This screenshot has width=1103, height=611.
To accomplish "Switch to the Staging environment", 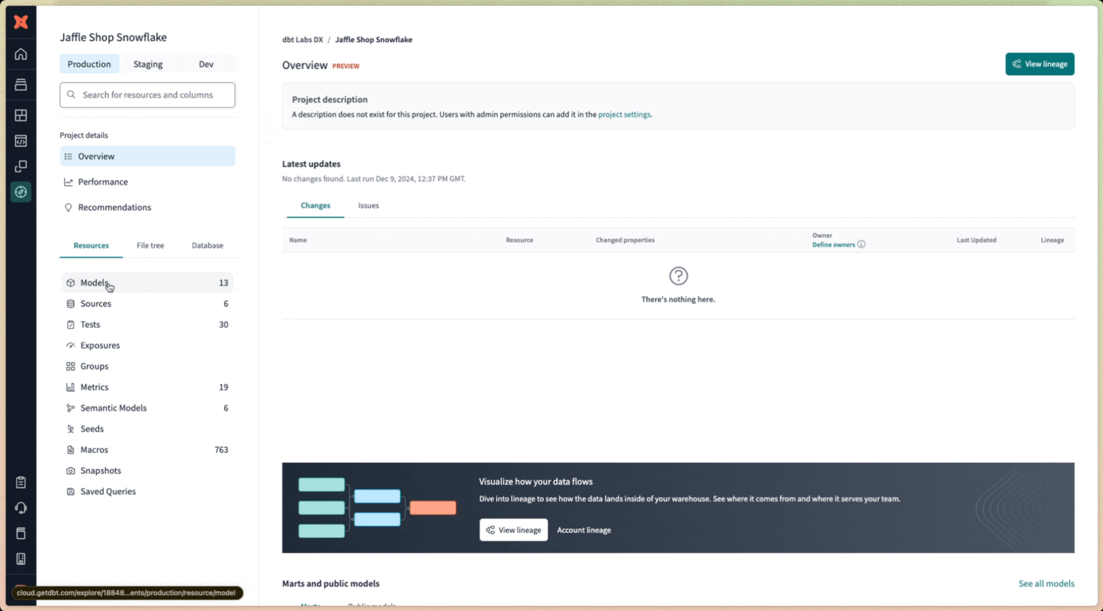I will pyautogui.click(x=148, y=64).
